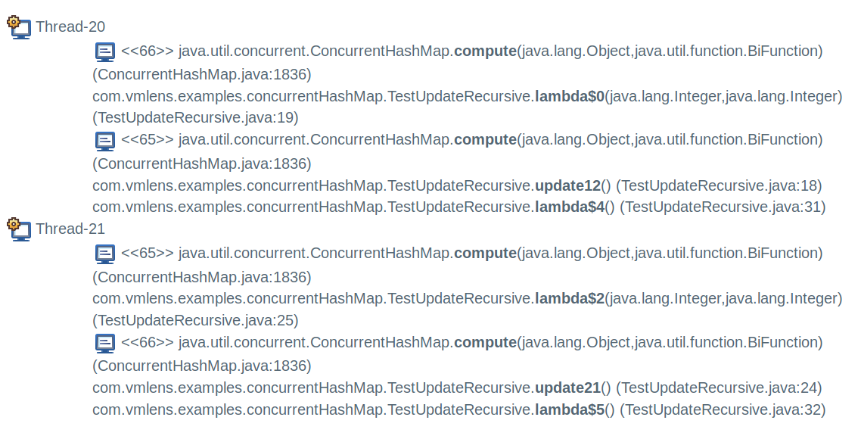Viewport: 861px width, 442px height.
Task: Click monitor icon beside Thread-21 <<66>> compute
Action: (105, 343)
